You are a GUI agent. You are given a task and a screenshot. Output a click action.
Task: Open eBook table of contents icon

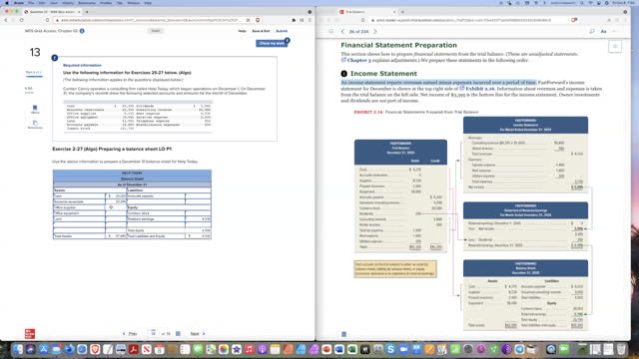(330, 31)
